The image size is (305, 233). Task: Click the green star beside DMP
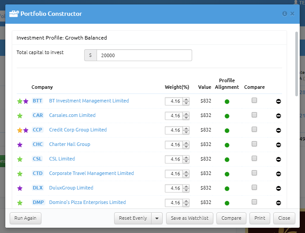pos(20,203)
